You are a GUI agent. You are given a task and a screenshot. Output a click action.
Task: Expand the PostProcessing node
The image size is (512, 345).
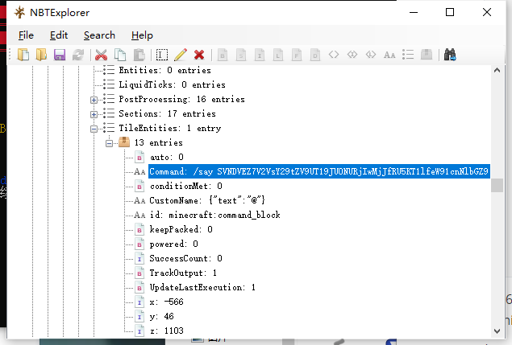point(94,100)
